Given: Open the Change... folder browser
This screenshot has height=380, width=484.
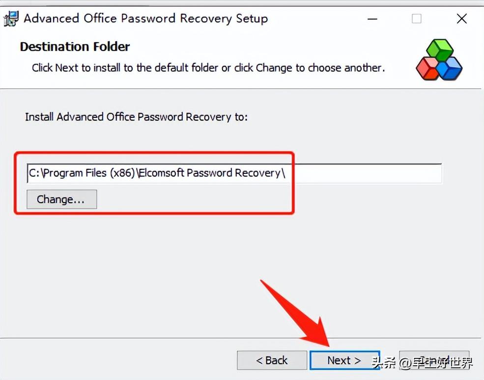Looking at the screenshot, I should pos(62,199).
